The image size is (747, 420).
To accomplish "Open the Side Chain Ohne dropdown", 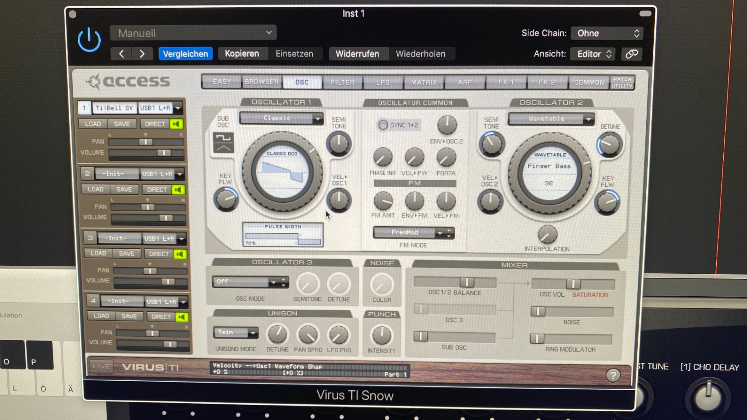I will [x=606, y=33].
